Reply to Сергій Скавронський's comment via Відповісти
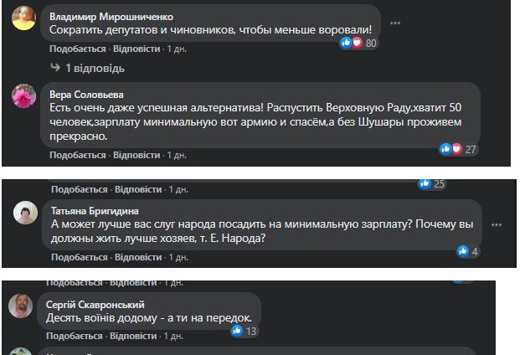Screen dimensions: 520x355 pos(135,336)
